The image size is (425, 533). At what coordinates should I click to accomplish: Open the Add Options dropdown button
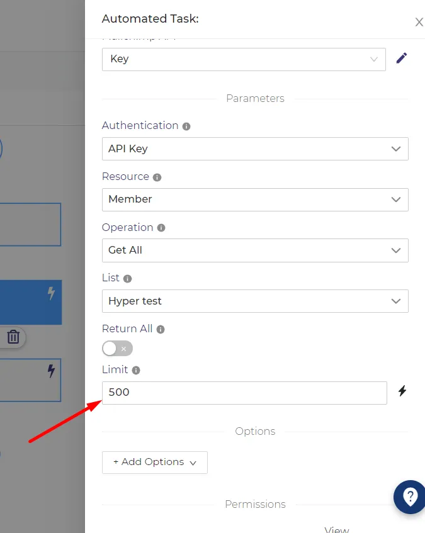155,463
